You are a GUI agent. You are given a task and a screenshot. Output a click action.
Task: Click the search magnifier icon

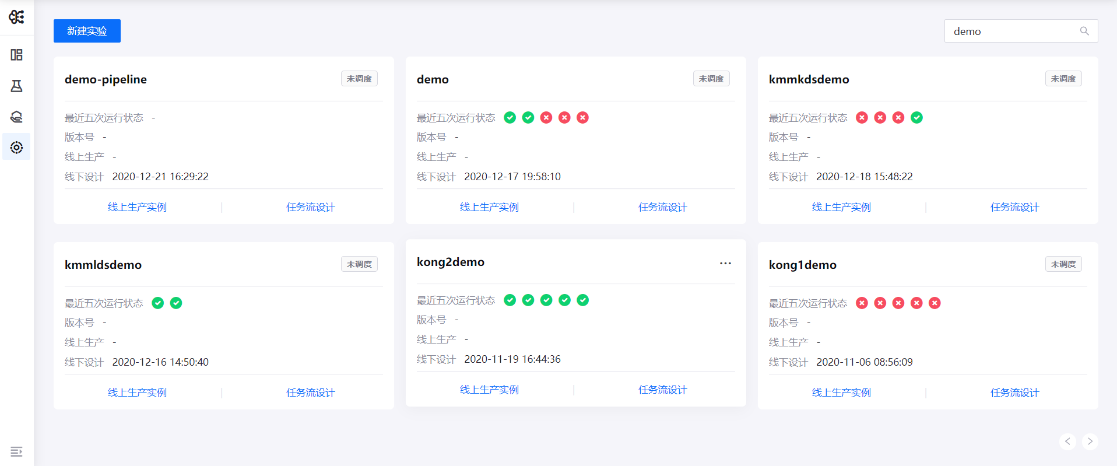(1084, 31)
